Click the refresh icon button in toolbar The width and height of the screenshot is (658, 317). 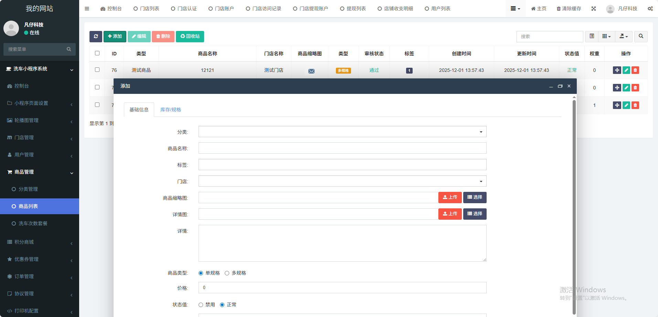click(96, 36)
